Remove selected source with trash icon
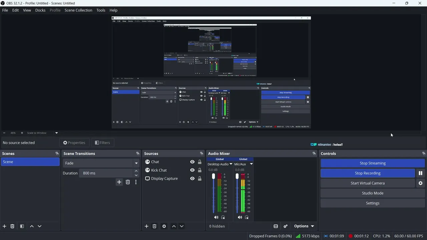Viewport: 427px width, 240px height. click(154, 226)
